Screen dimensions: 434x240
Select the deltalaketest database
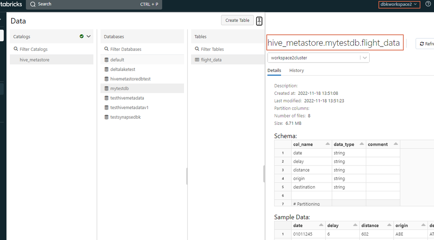(x=142, y=69)
